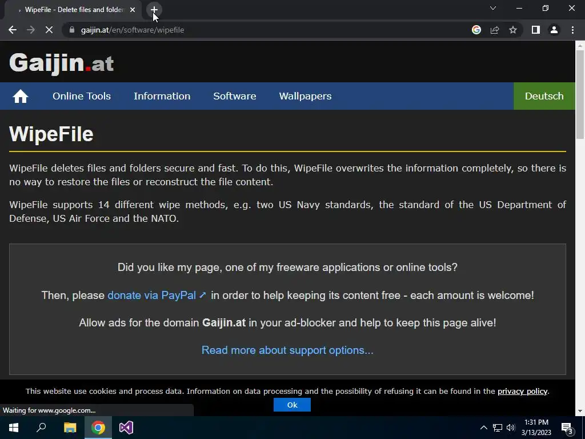The width and height of the screenshot is (585, 439).
Task: Show hidden system tray icons
Action: tap(483, 428)
